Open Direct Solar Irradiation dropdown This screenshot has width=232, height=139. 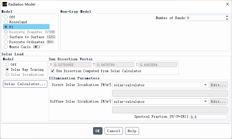205,85
